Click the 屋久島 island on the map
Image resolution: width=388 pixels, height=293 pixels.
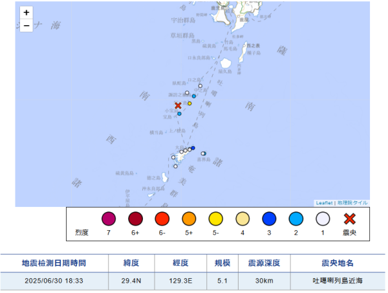coord(226,63)
